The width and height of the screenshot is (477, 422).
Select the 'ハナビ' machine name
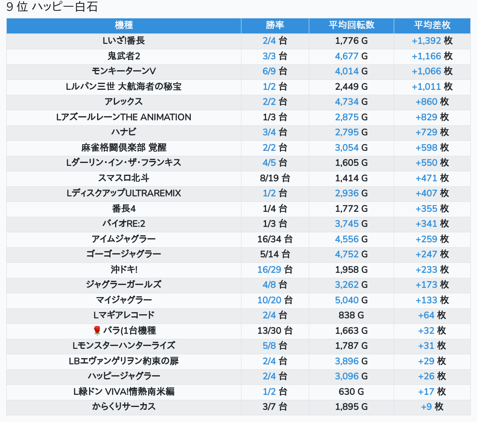tap(124, 132)
